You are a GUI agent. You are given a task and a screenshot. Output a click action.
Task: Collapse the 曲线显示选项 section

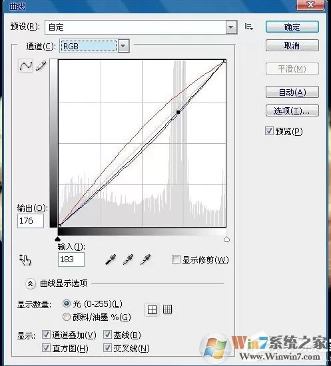(31, 283)
